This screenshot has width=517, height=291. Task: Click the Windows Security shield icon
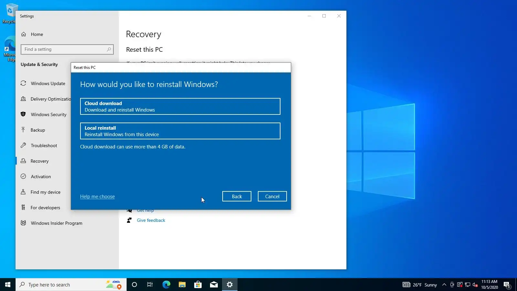(x=23, y=114)
